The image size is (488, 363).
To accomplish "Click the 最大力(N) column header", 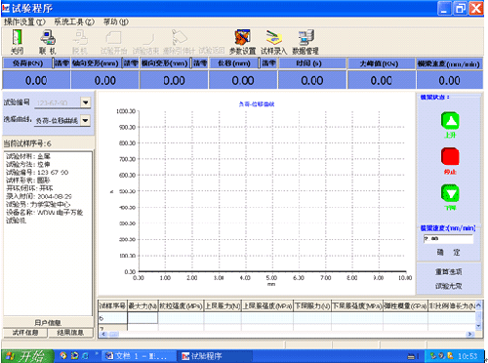I will [142, 306].
